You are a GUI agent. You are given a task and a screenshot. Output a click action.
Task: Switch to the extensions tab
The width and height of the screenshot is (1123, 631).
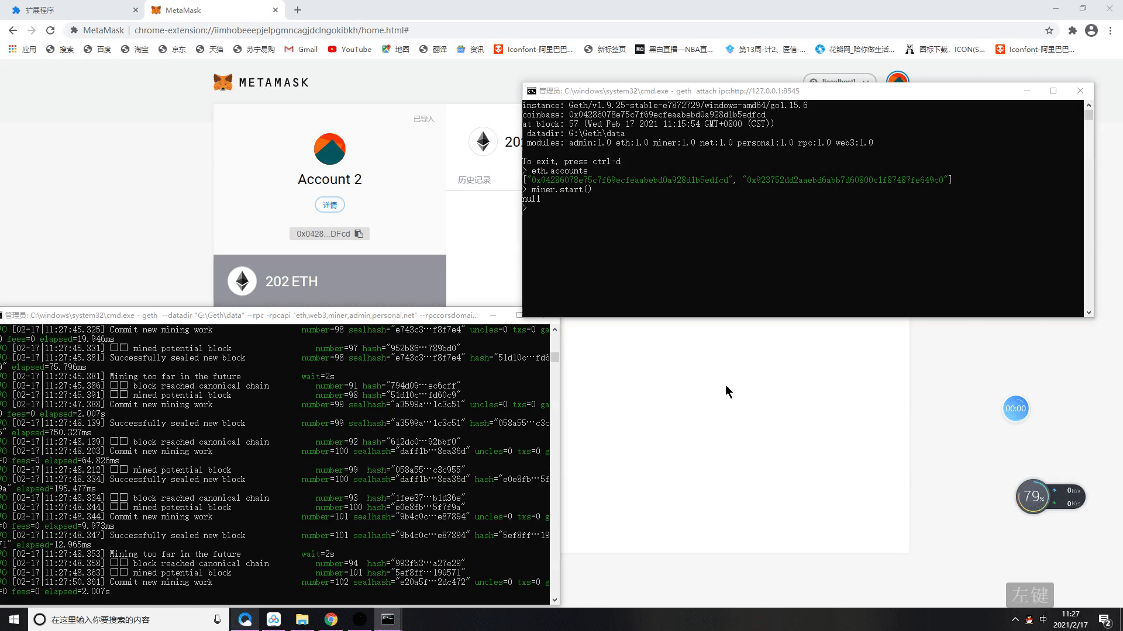tap(73, 10)
